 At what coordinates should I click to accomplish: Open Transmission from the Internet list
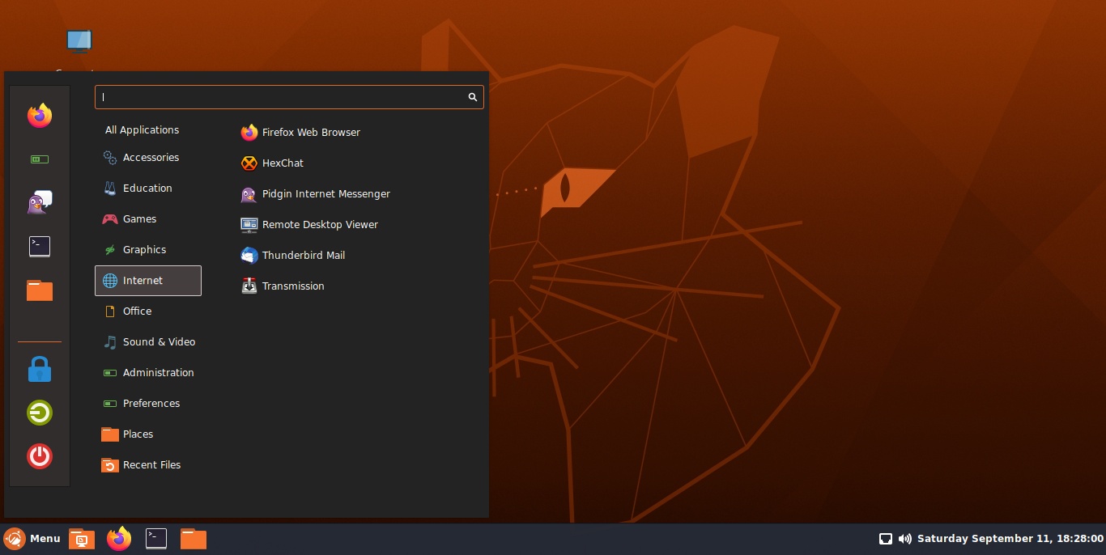click(x=292, y=286)
